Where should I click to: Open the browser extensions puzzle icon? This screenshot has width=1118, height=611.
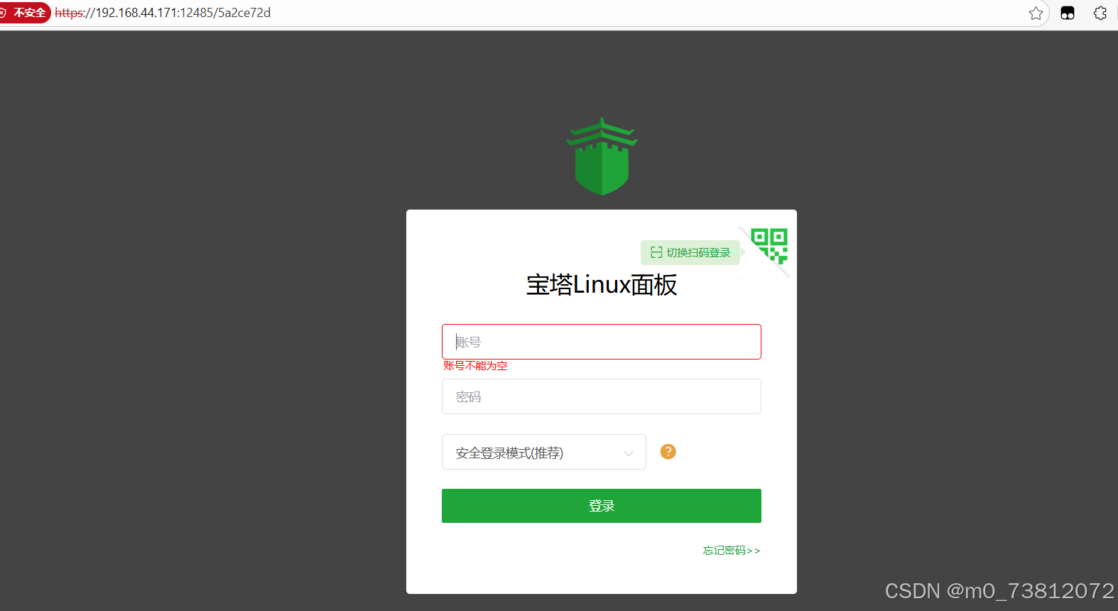pyautogui.click(x=1100, y=13)
